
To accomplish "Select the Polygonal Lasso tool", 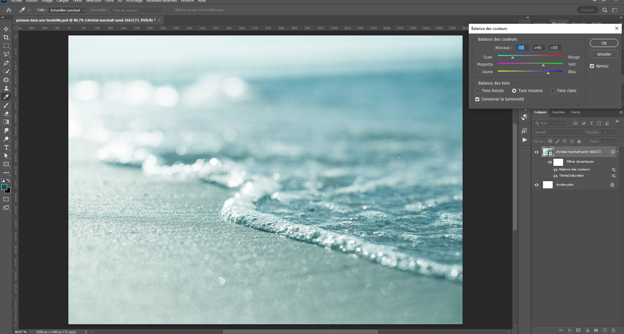I will tap(6, 54).
